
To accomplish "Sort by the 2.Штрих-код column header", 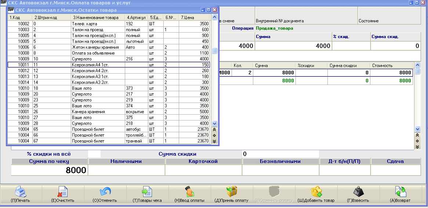I will tap(52, 18).
